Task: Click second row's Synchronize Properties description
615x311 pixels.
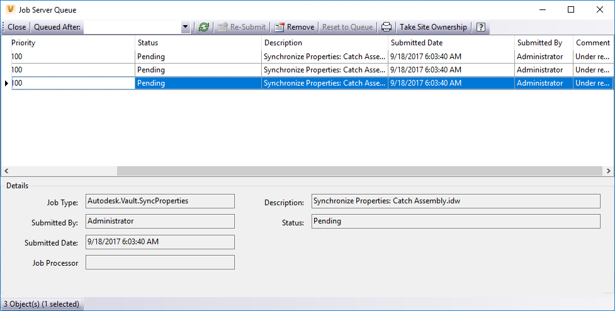Action: pos(325,70)
